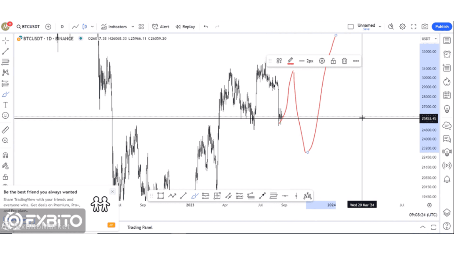Open the calendar panel icon
This screenshot has width=454, height=255.
[447, 95]
